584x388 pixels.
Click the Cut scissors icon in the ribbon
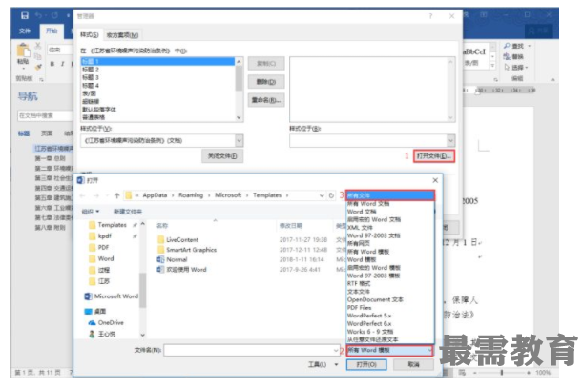(37, 46)
